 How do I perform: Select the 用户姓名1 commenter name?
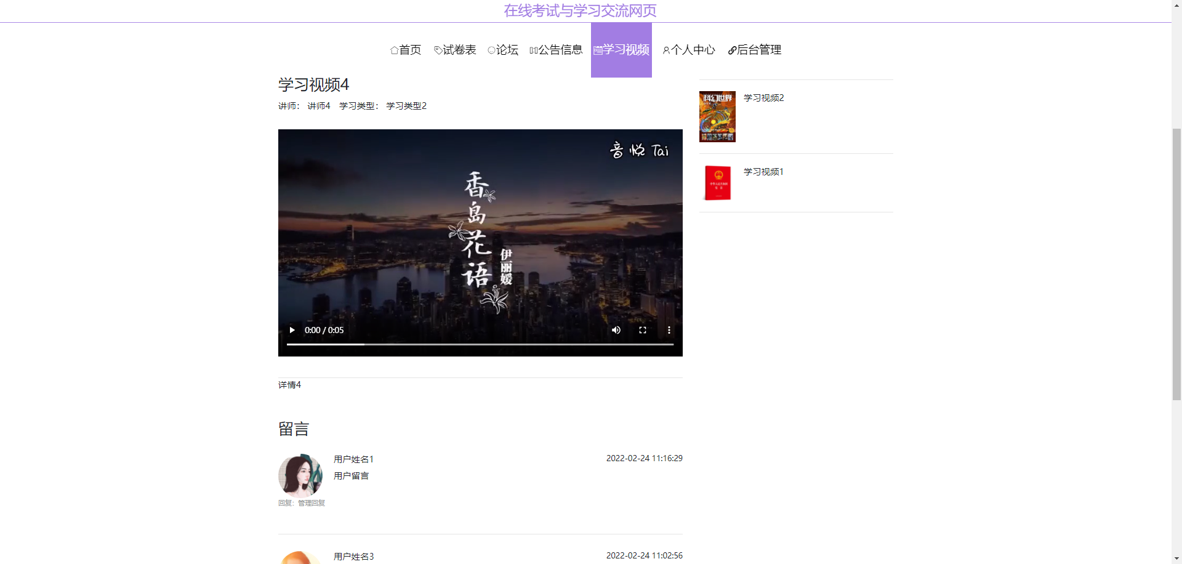click(x=353, y=459)
